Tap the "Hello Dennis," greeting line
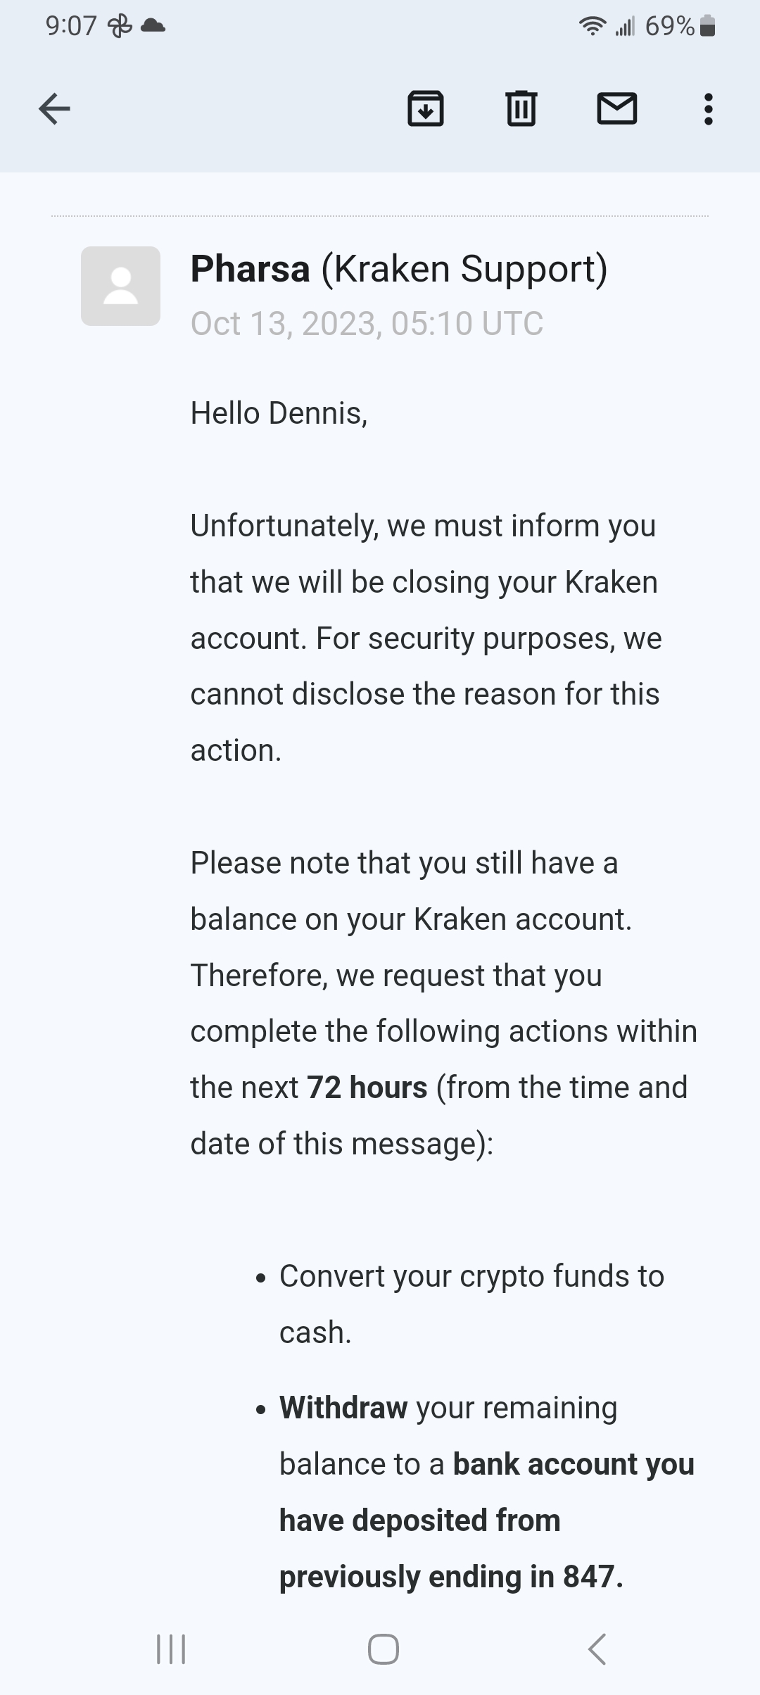 point(279,413)
